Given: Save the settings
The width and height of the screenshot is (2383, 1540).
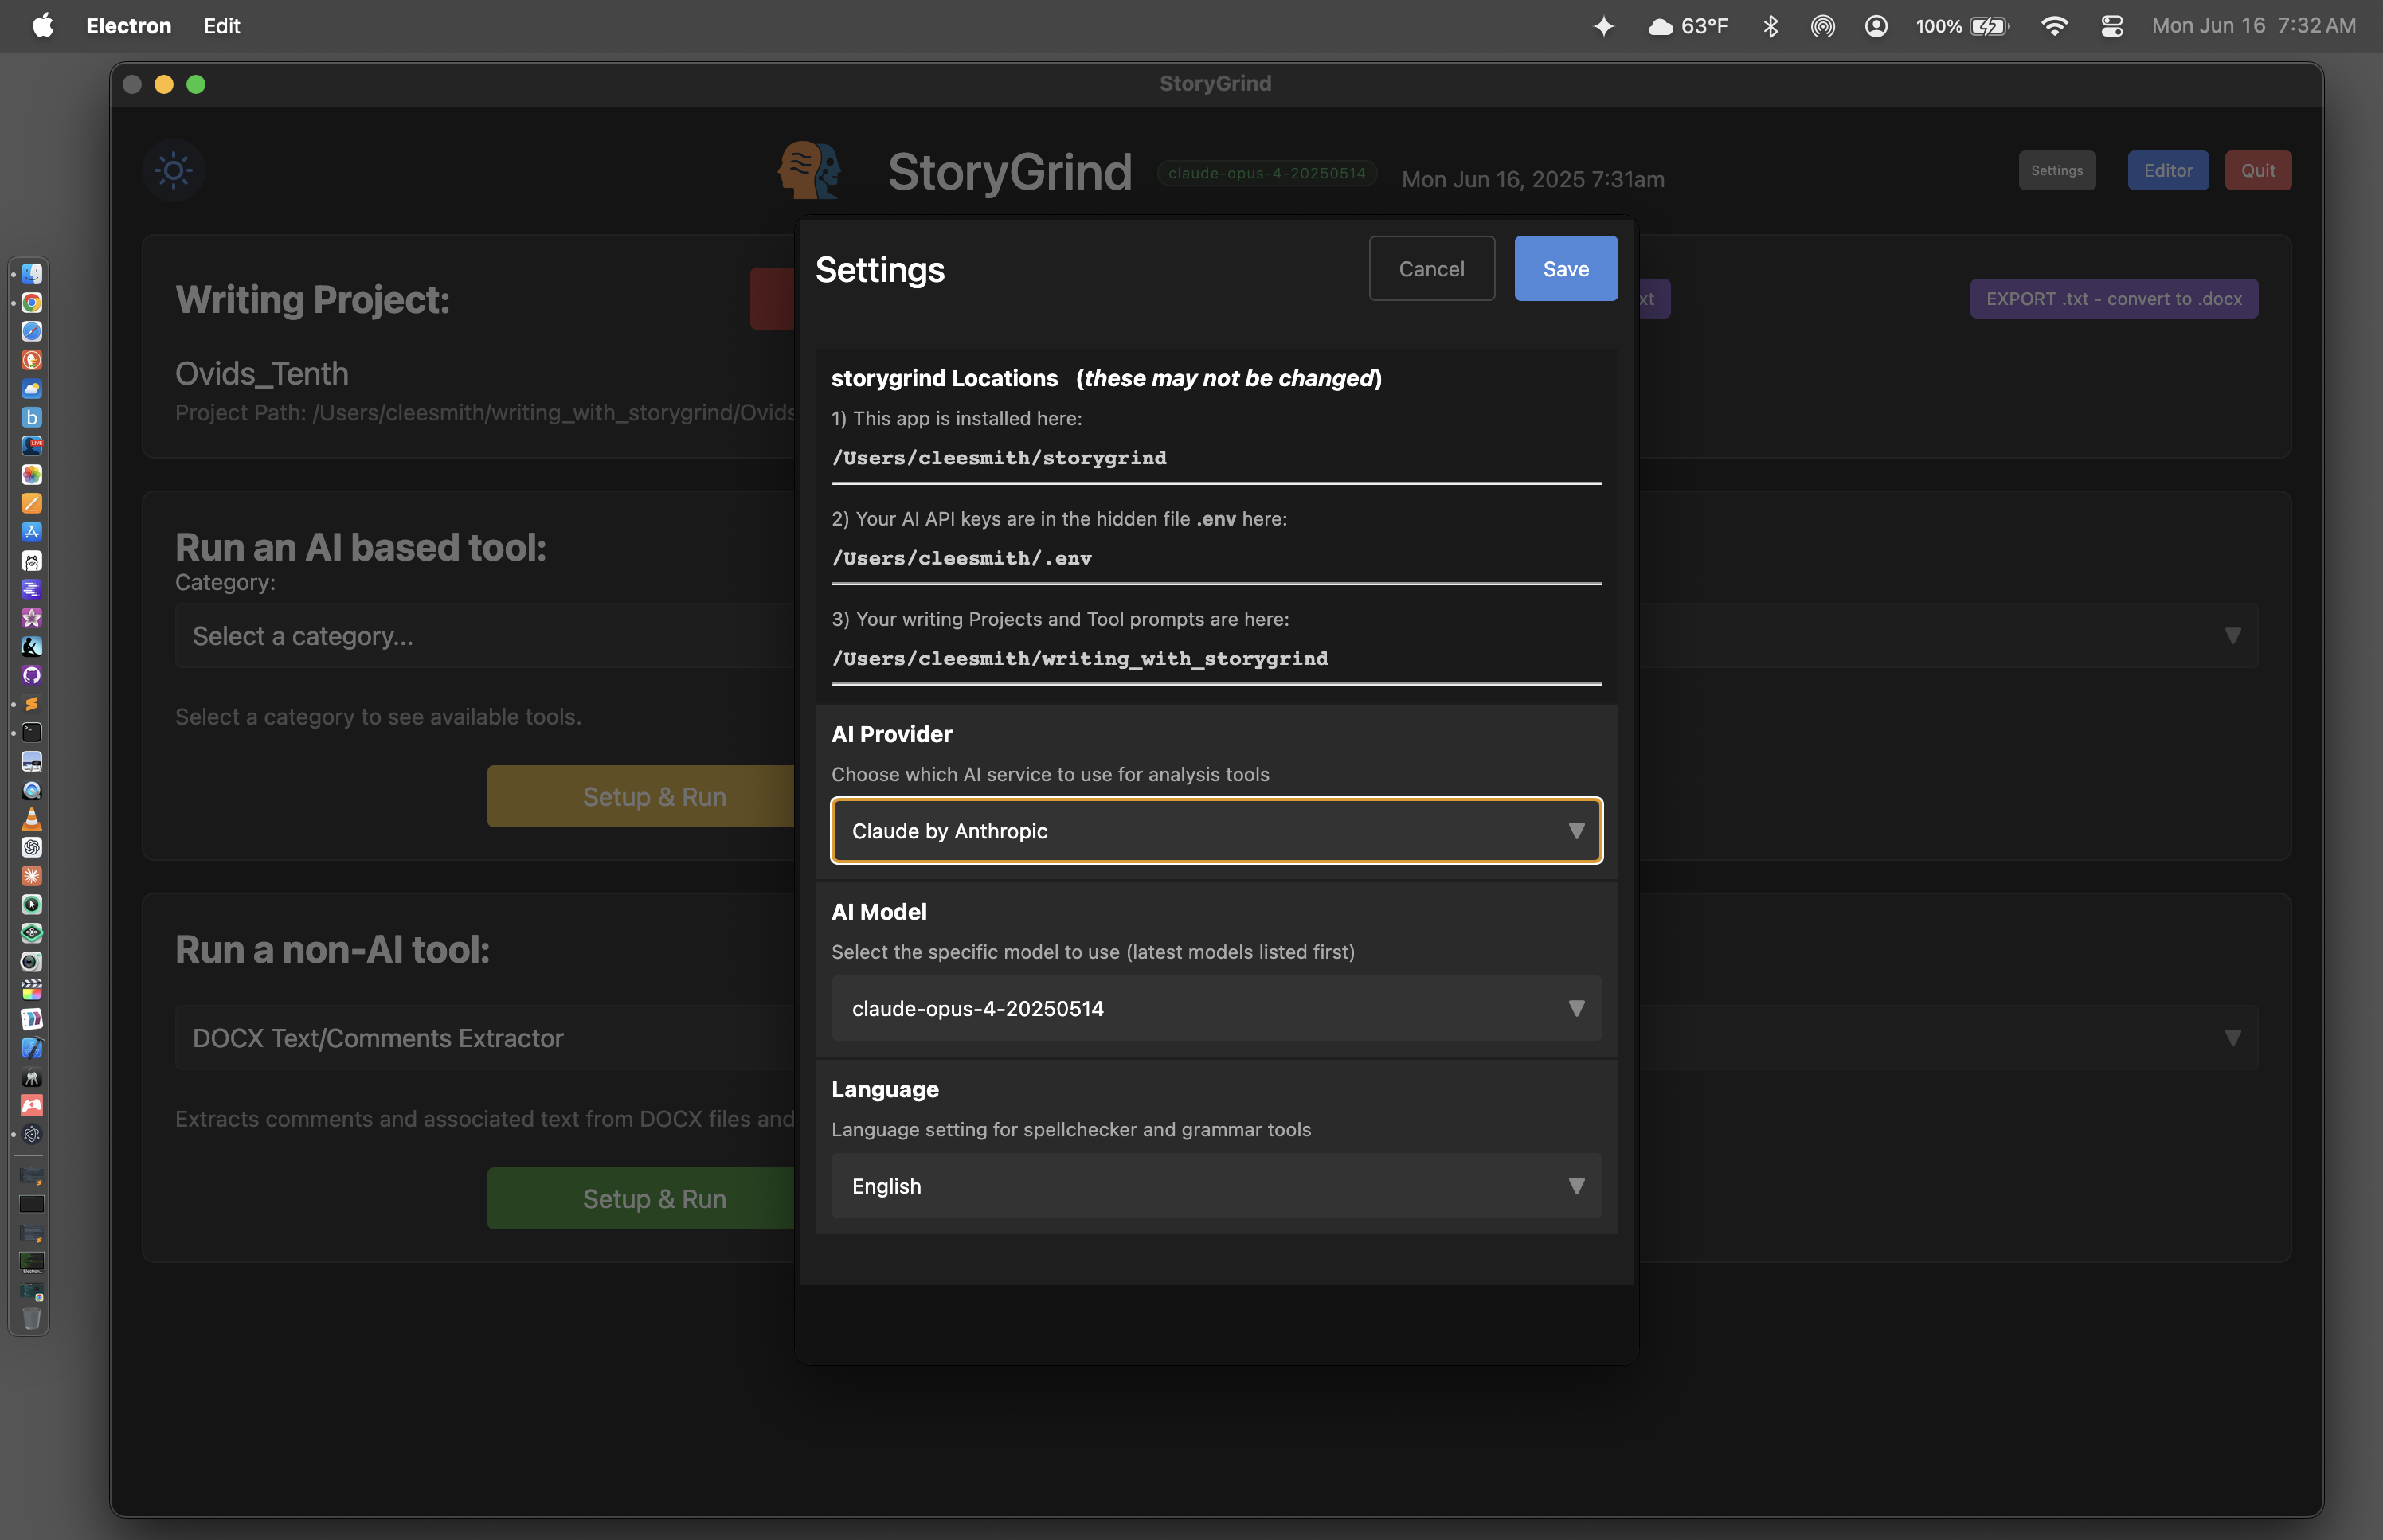Looking at the screenshot, I should click(1566, 269).
